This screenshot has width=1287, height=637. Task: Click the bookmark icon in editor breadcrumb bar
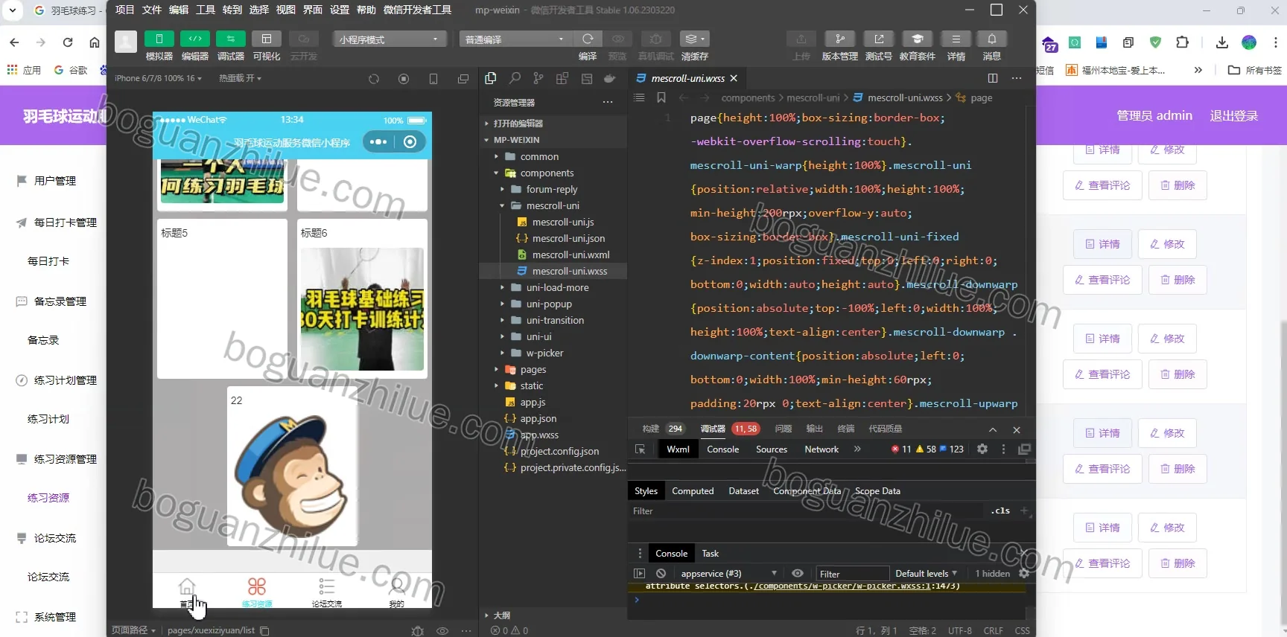(661, 97)
